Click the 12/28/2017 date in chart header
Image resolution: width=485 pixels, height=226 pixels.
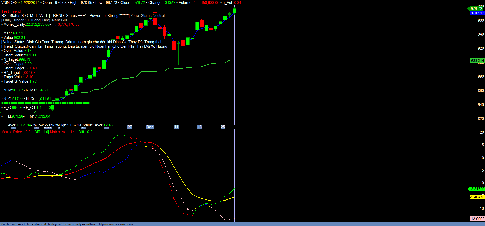coord(30,3)
